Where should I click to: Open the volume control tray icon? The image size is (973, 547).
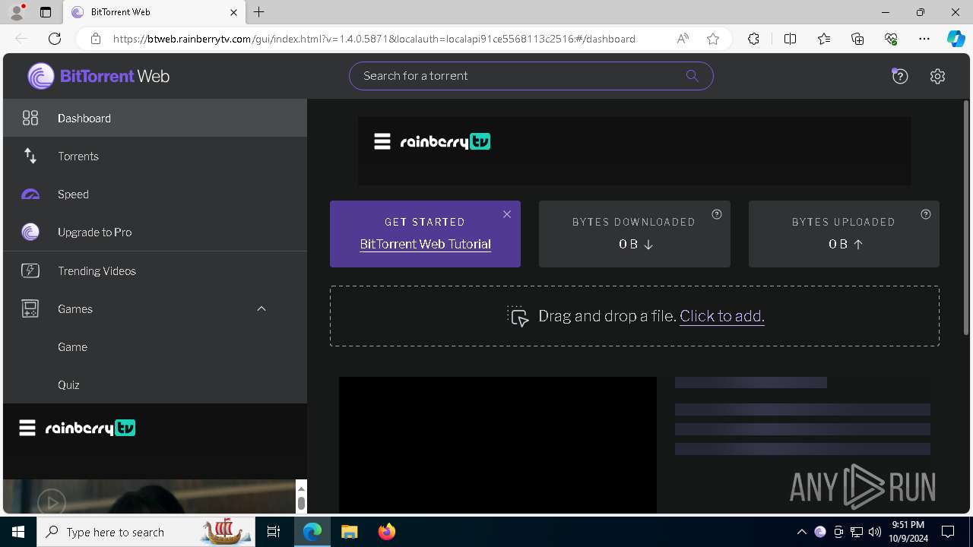tap(874, 532)
